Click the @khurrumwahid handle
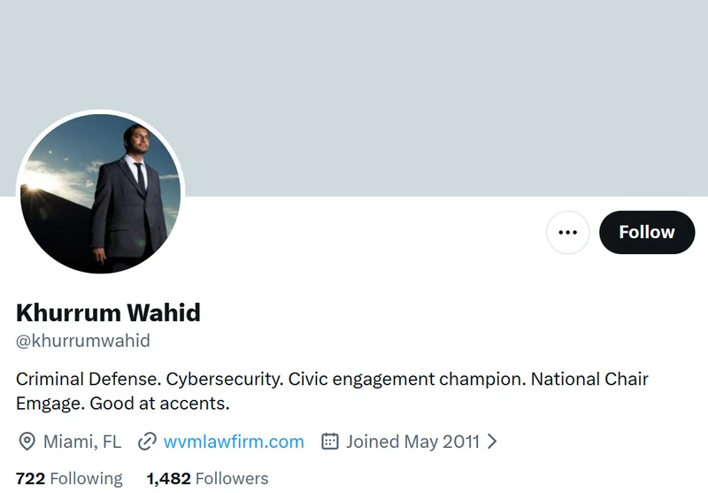708x493 pixels. [x=83, y=341]
